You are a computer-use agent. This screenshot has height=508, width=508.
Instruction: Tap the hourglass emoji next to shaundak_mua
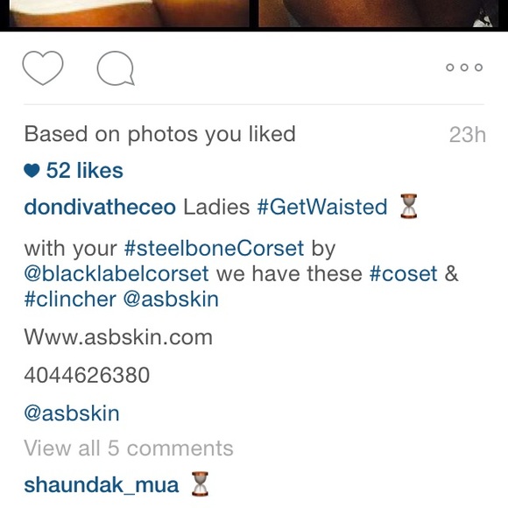tap(200, 484)
